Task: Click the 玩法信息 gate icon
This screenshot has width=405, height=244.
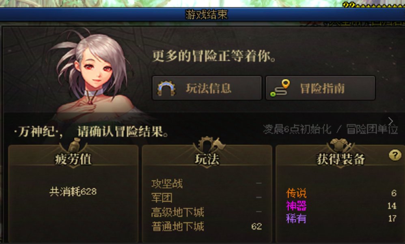Action: point(166,88)
